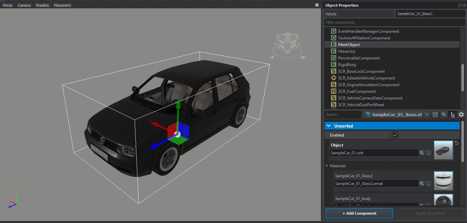Screen dimensions: 467x223
Task: Locate SampleCar_01_Glass2.emat using magnifier icon
Action: click(422, 184)
